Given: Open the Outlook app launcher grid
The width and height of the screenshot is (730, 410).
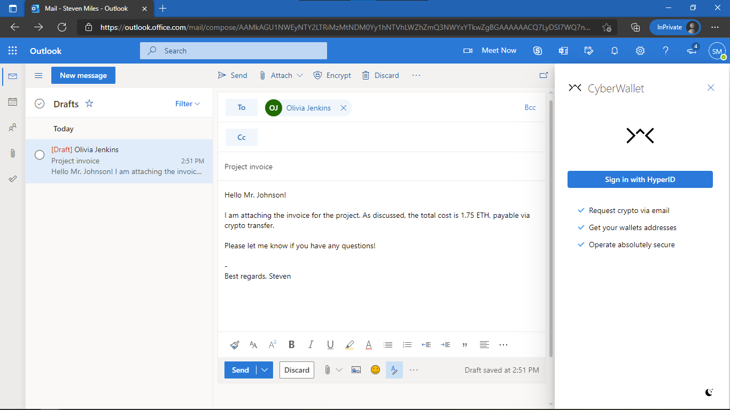Looking at the screenshot, I should [x=13, y=51].
